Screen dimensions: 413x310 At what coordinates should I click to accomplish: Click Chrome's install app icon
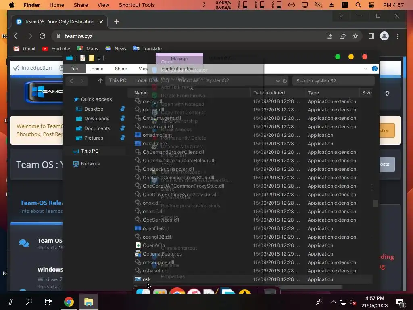329,36
